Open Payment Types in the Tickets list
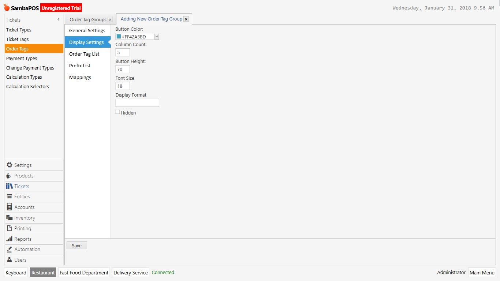Screen dimensions: 500x281 click(21, 58)
